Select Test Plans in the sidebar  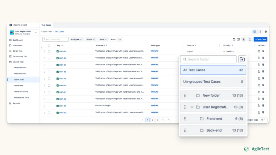tap(19, 86)
